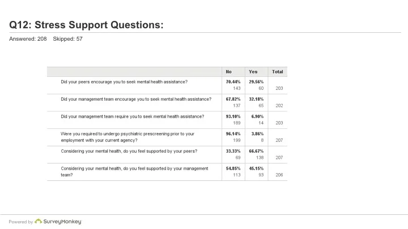Screen dimensions: 408x229
Task: Select the supported by management team row
Action: point(167,172)
